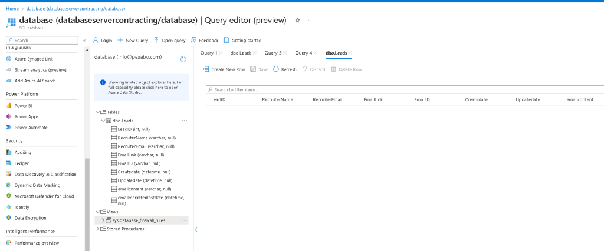Click Create New Row

[x=224, y=69]
